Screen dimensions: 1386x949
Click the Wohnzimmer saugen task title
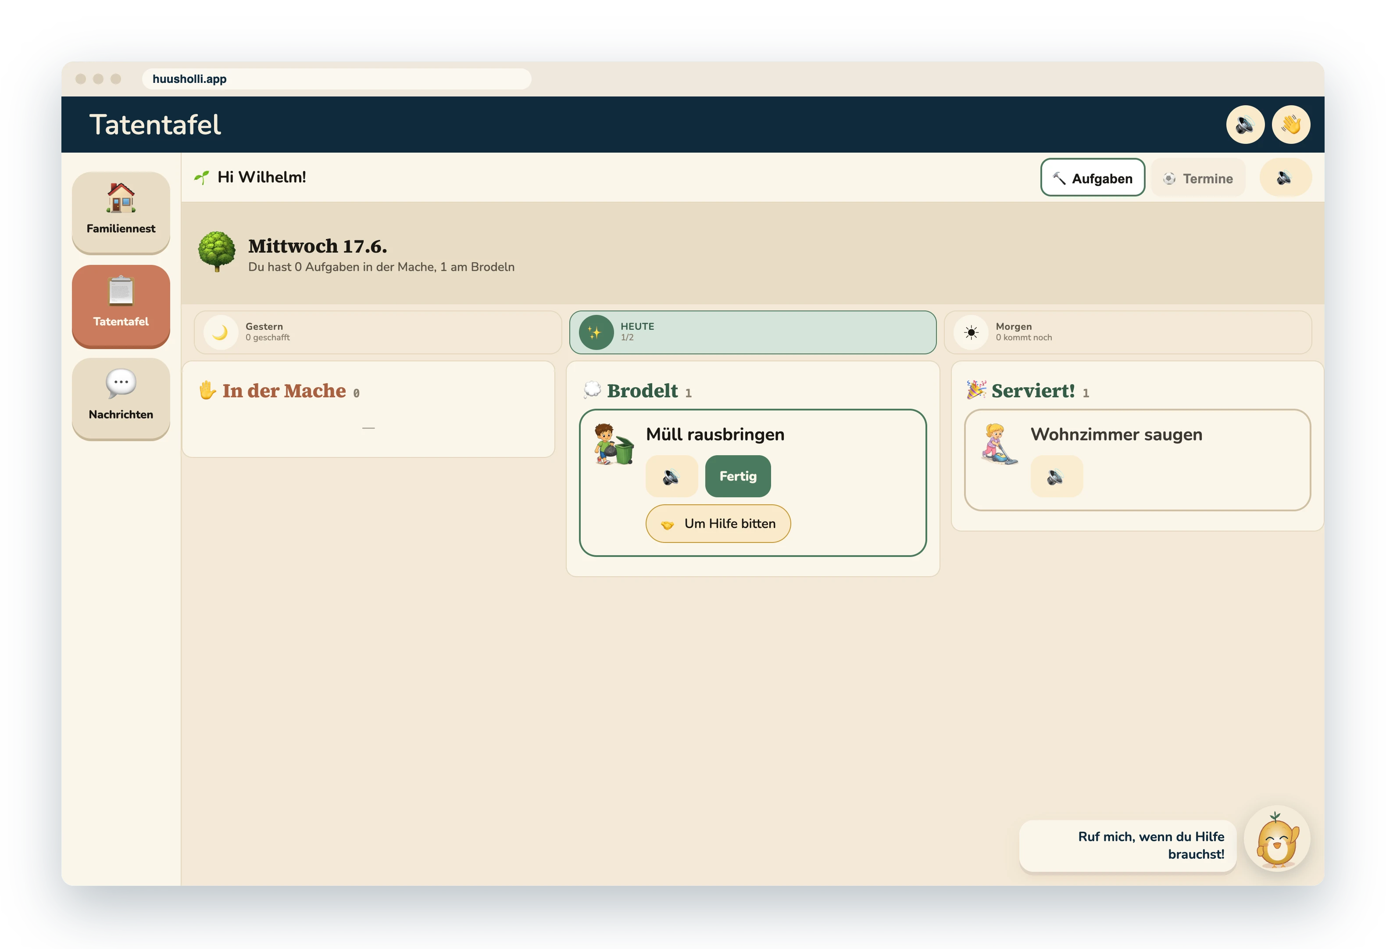click(x=1116, y=434)
